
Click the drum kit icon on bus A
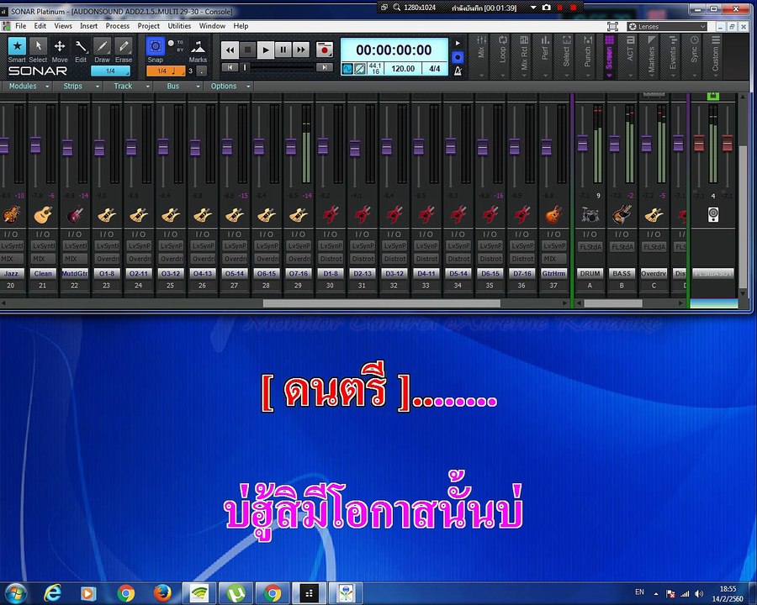tap(590, 214)
